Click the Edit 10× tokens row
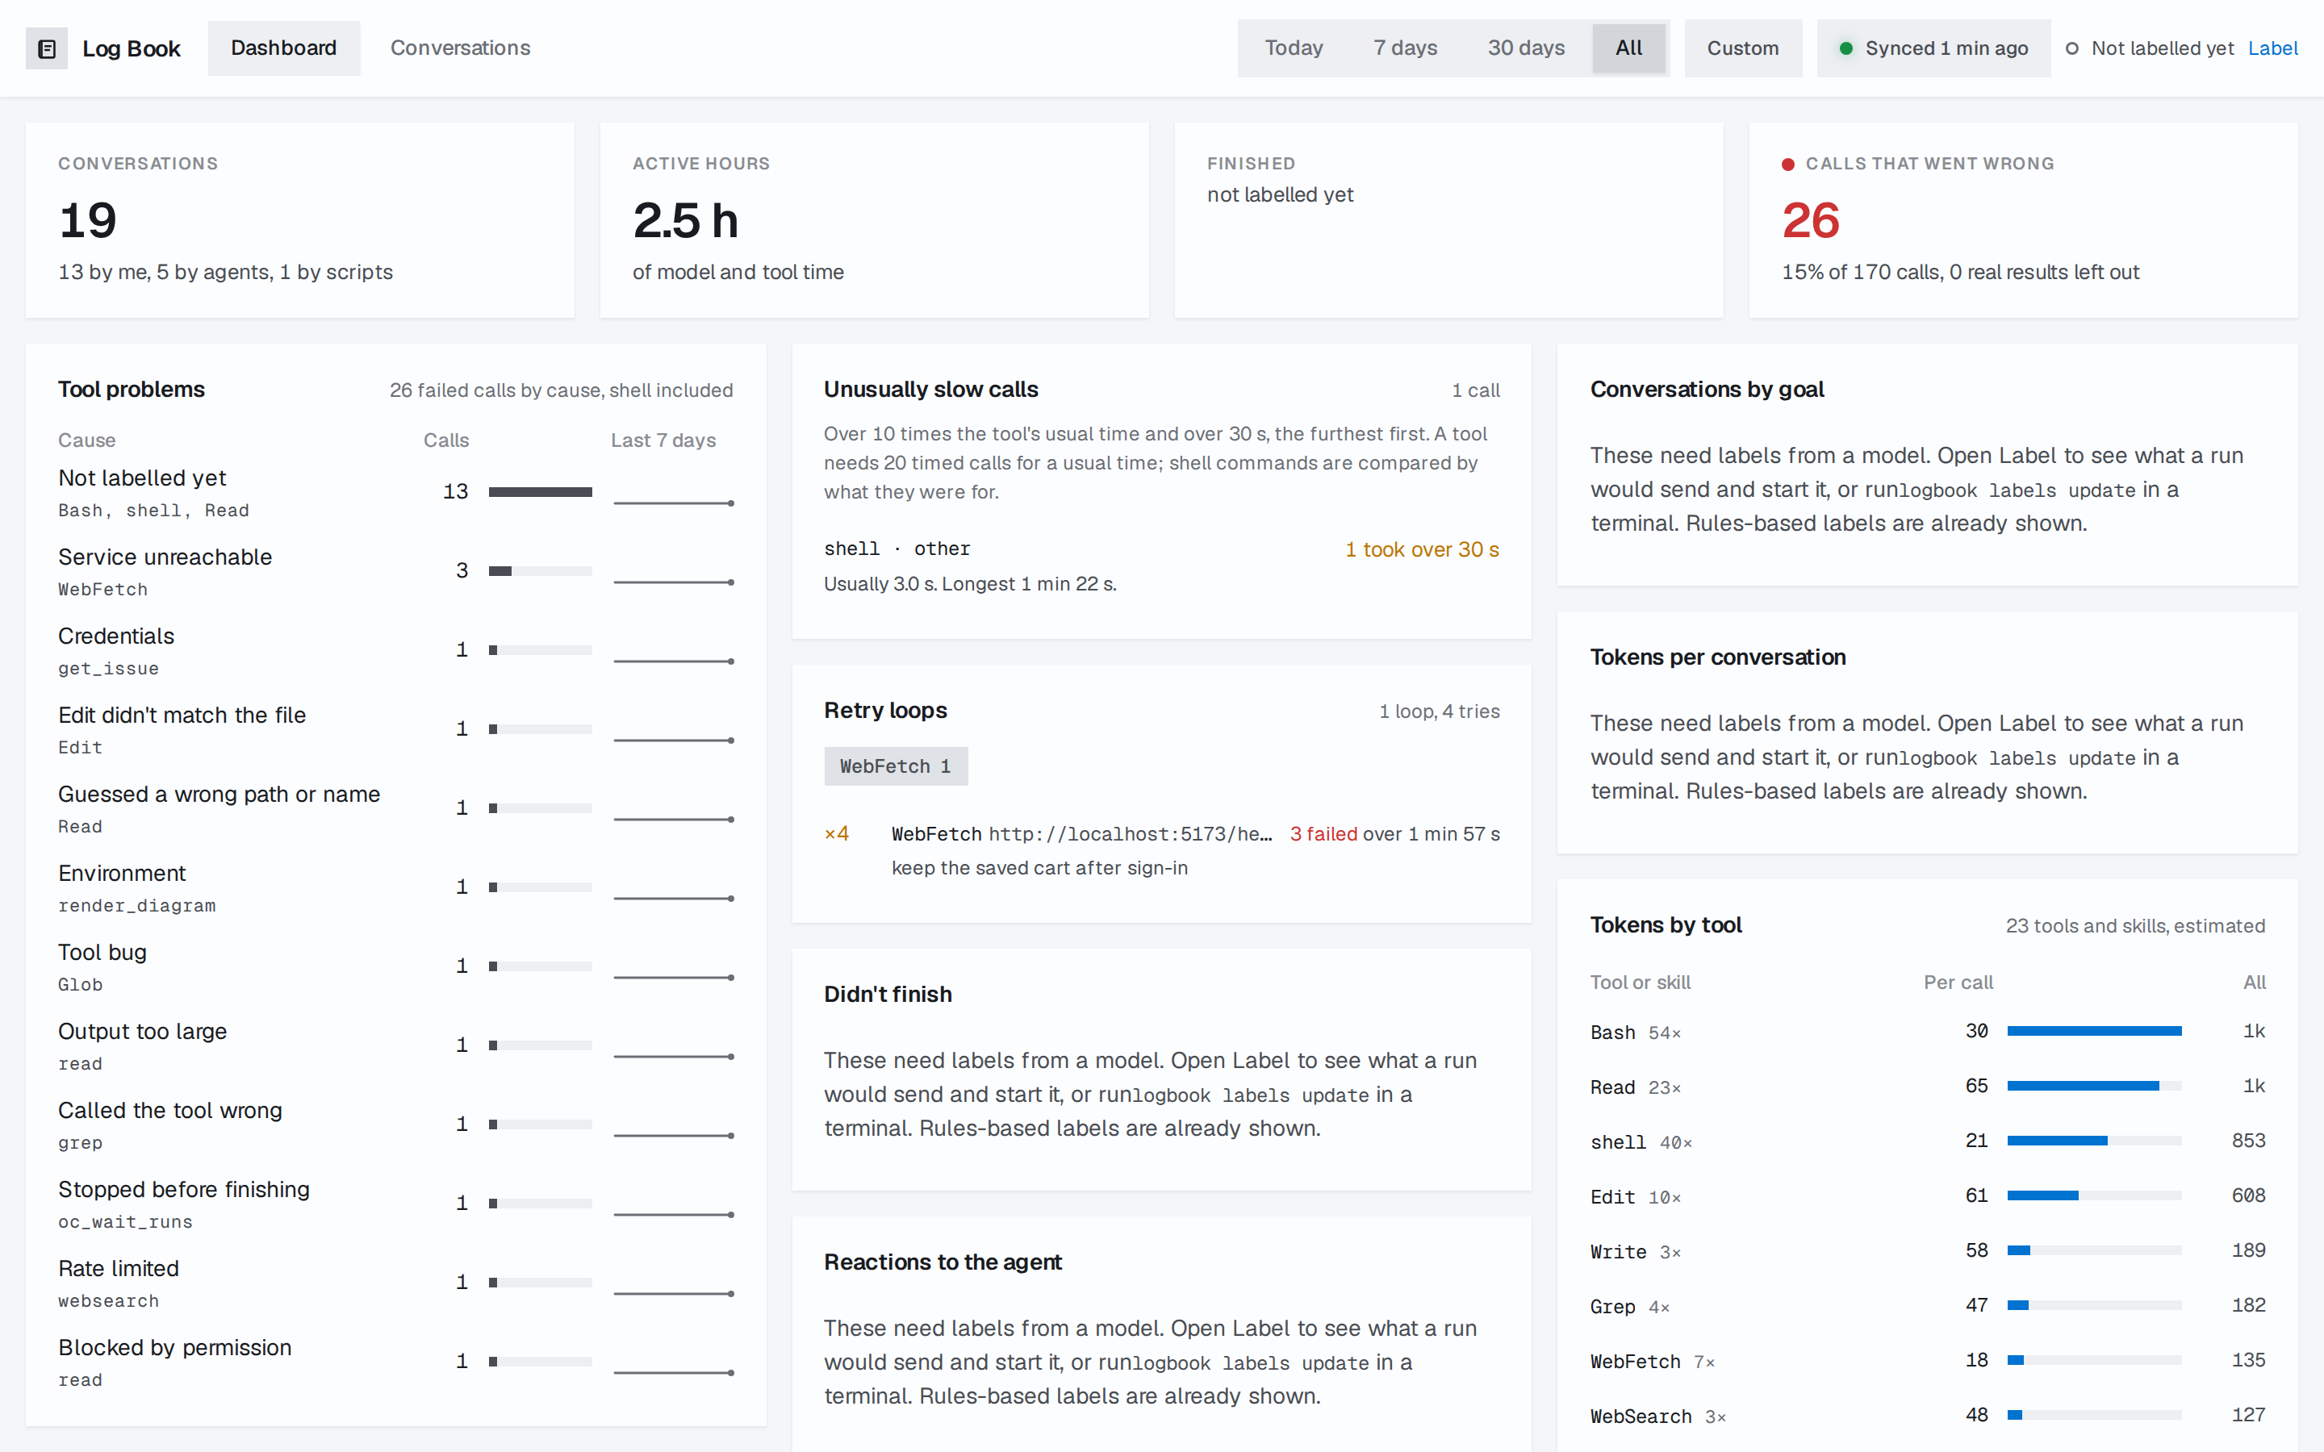Image resolution: width=2324 pixels, height=1452 pixels. click(1927, 1195)
